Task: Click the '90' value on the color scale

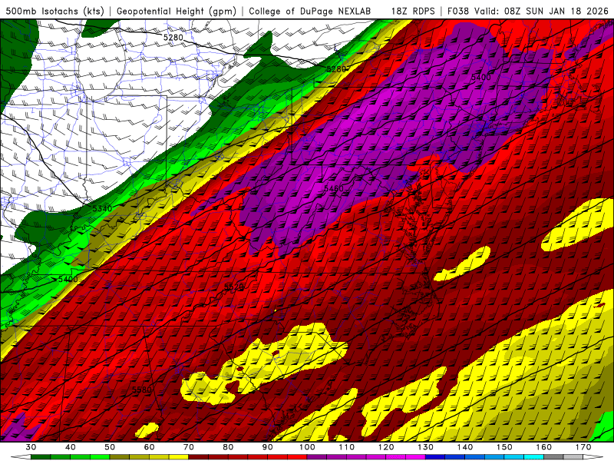Action: [x=267, y=447]
